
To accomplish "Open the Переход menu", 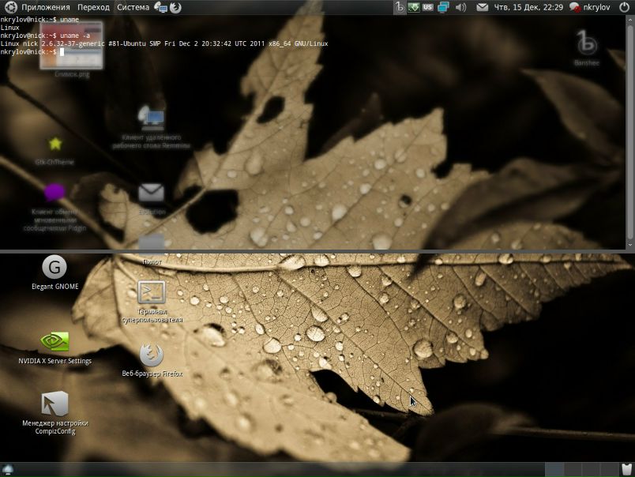I will pyautogui.click(x=93, y=7).
